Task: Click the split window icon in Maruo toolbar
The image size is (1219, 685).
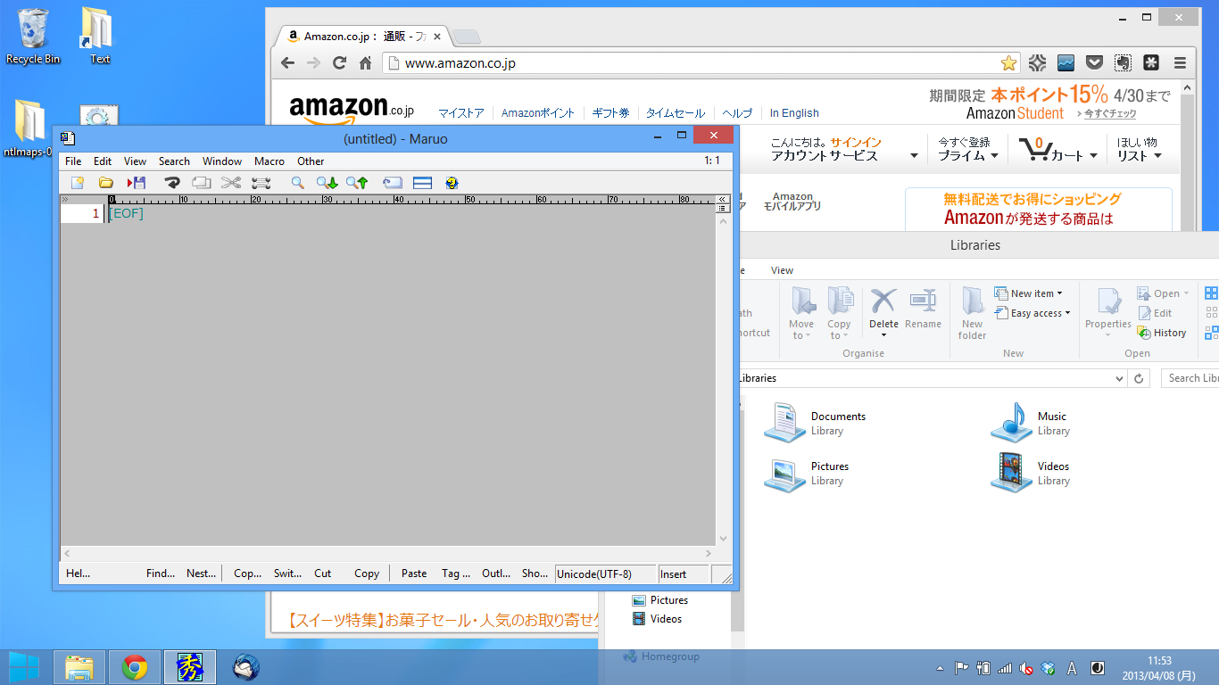Action: [422, 183]
